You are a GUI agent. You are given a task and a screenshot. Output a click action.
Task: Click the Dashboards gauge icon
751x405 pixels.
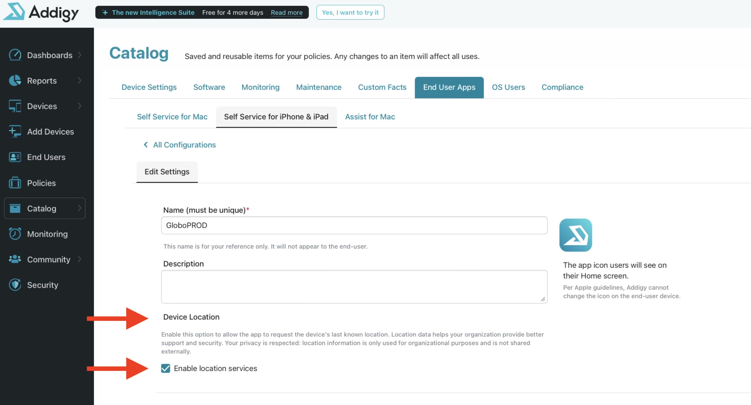click(15, 55)
